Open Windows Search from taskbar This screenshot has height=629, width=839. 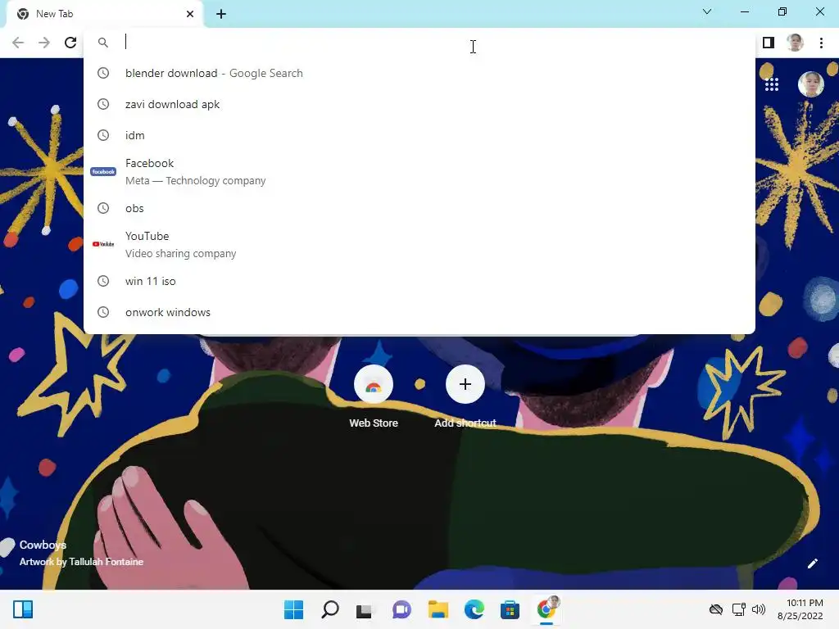coord(329,609)
